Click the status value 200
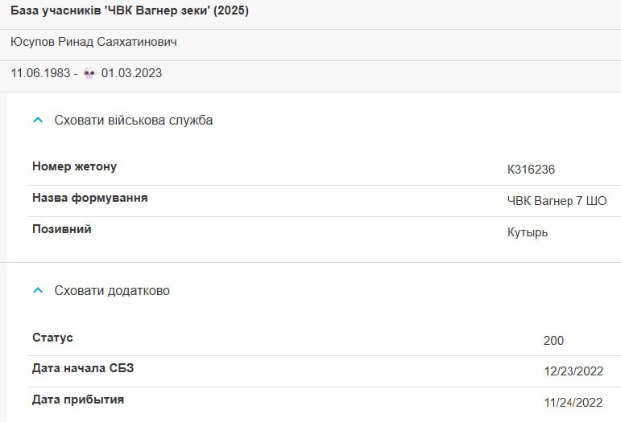 click(x=553, y=340)
